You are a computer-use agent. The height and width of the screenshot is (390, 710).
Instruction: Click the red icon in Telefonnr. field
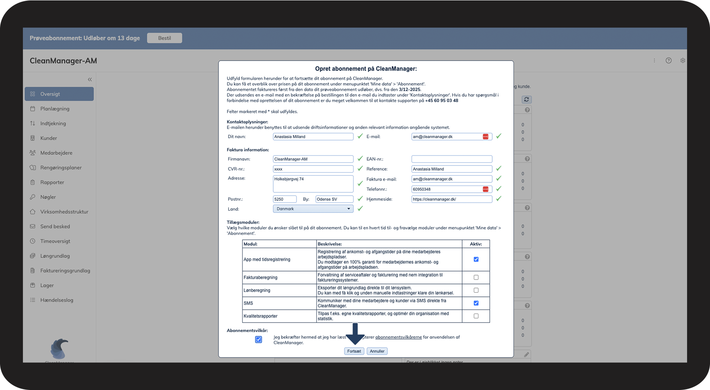coord(485,189)
